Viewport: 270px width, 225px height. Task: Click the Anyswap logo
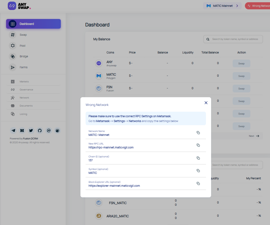[19, 6]
